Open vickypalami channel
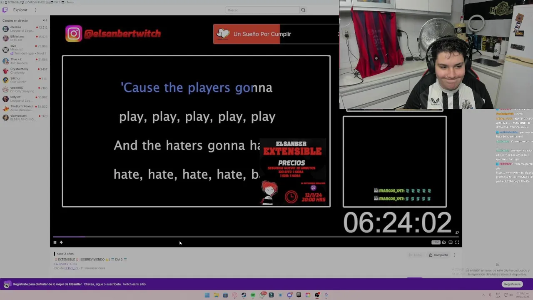This screenshot has width=533, height=300. 25,117
